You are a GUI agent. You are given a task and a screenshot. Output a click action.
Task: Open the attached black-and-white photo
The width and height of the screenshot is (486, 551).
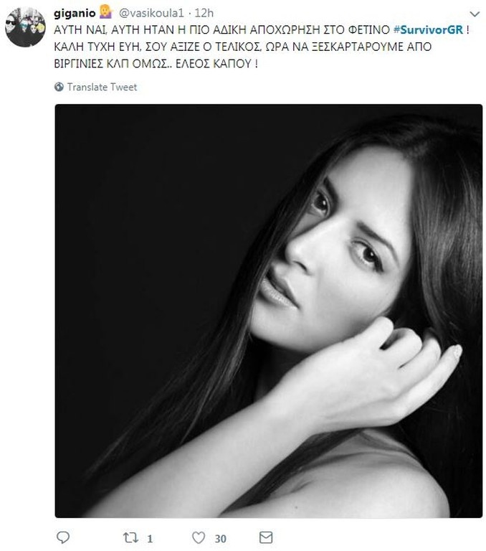tap(269, 311)
